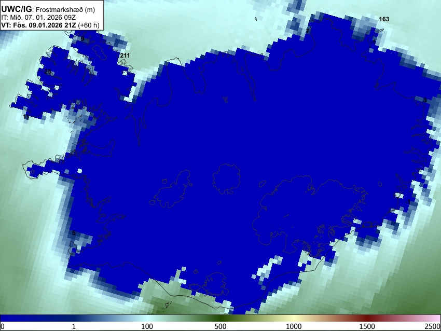Click the colorbar label '500'
This screenshot has width=441, height=331.
coord(220,326)
